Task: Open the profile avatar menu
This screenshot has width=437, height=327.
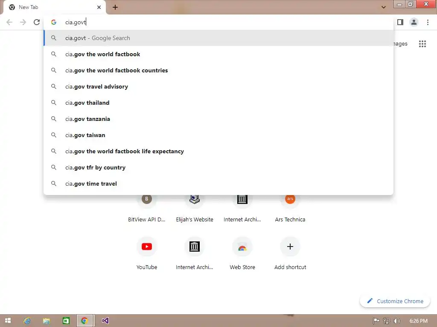Action: click(x=414, y=22)
